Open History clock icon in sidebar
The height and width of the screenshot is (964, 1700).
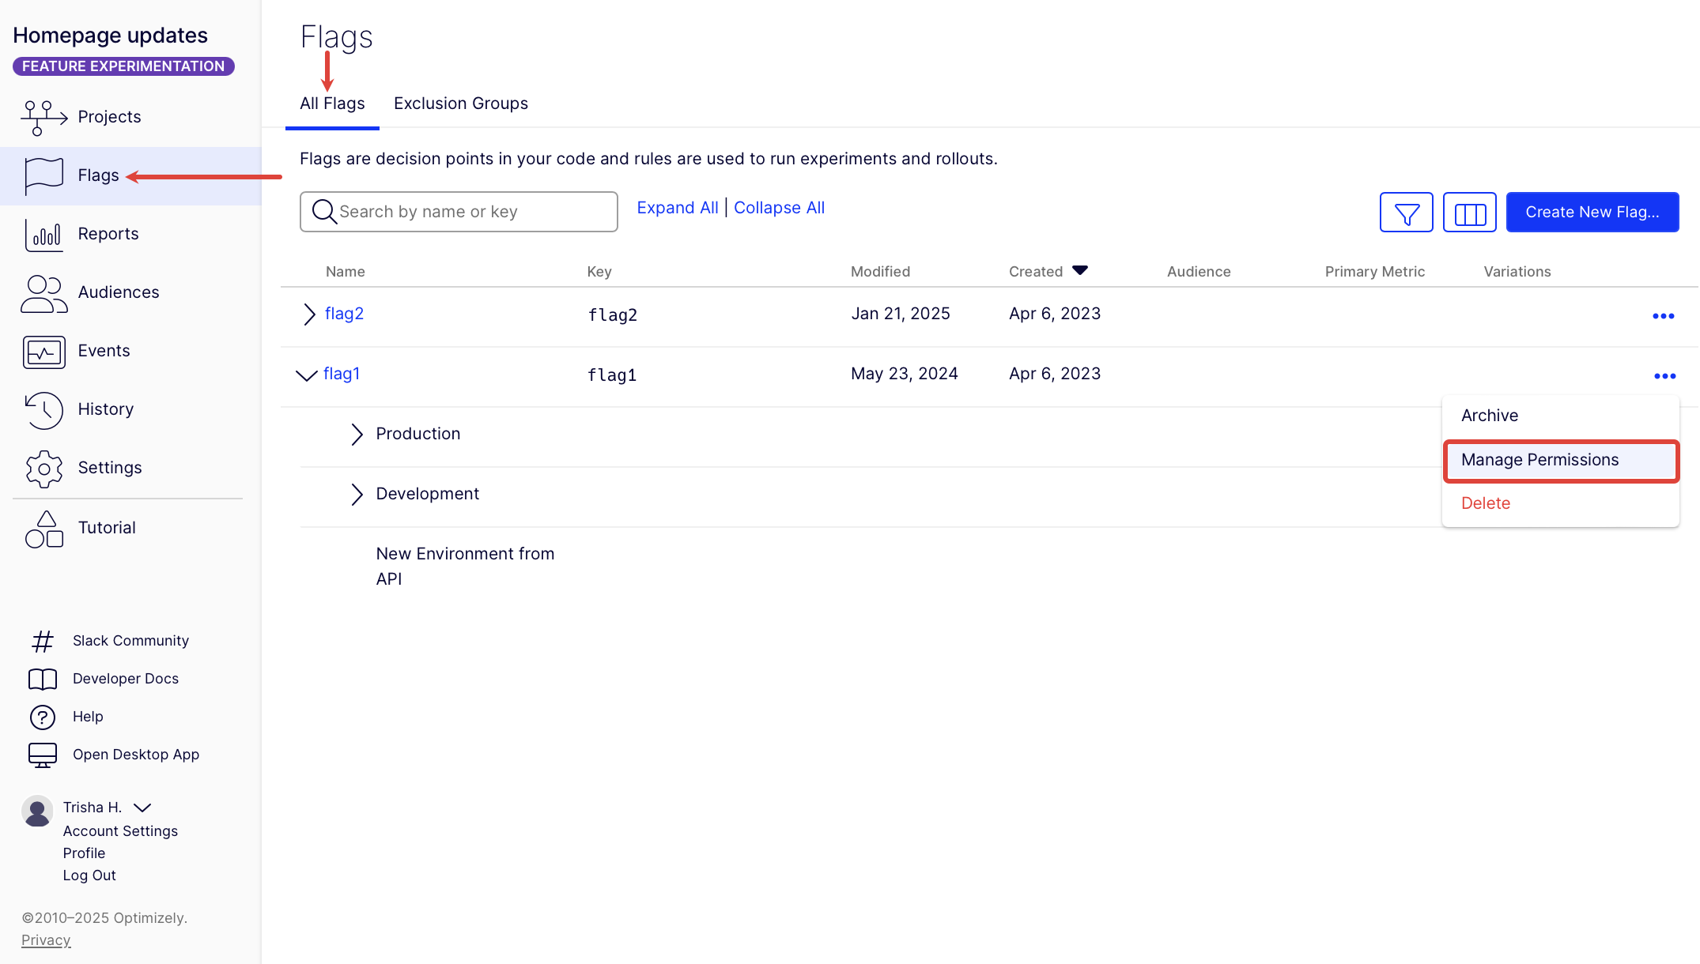pyautogui.click(x=44, y=410)
